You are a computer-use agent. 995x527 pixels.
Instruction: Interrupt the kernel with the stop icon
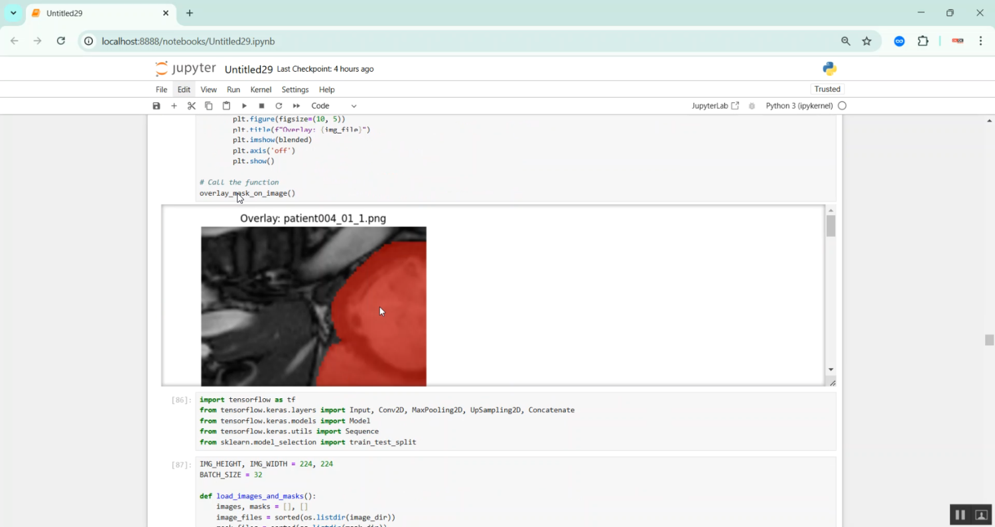pyautogui.click(x=261, y=106)
